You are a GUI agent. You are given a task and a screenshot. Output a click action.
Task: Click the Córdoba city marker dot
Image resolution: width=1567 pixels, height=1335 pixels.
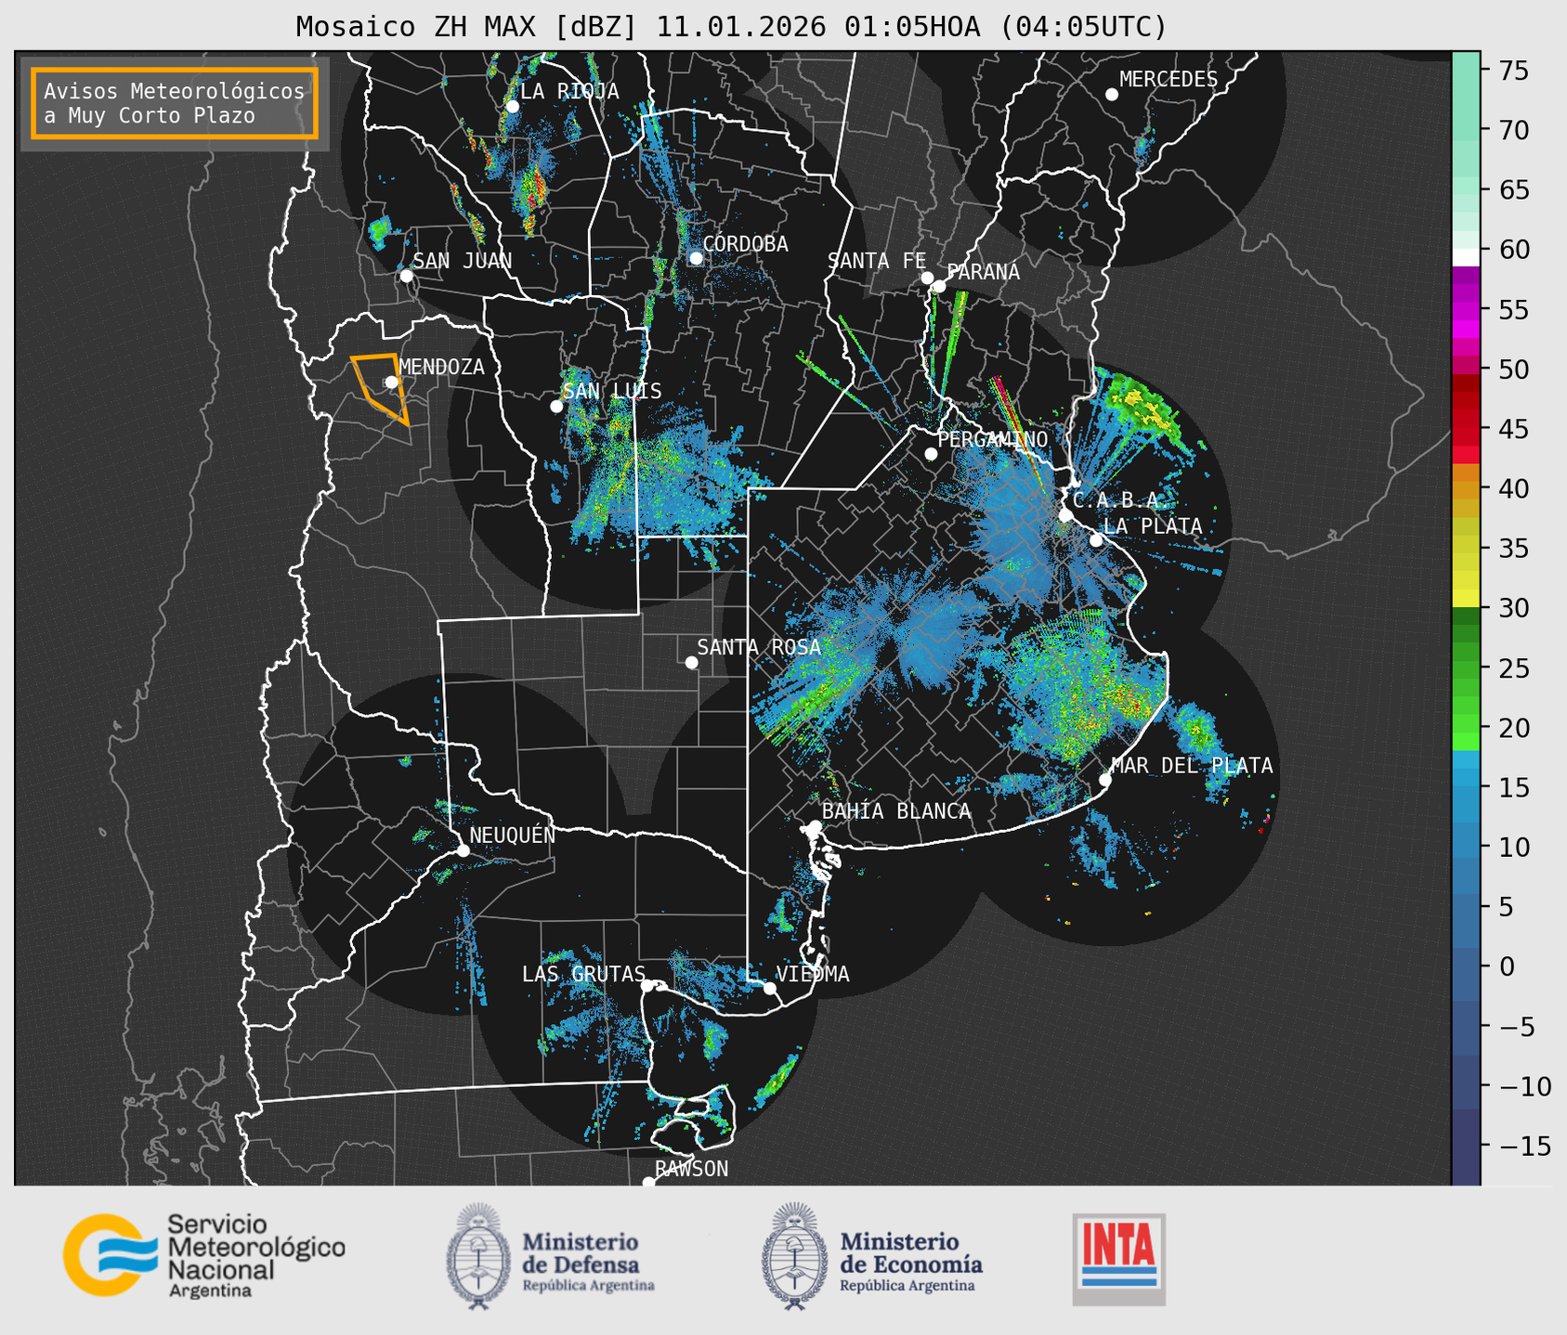click(x=696, y=258)
